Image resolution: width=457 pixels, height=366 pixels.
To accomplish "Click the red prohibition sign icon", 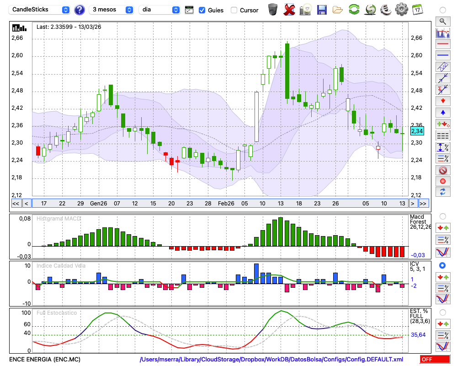I will pos(442,170).
